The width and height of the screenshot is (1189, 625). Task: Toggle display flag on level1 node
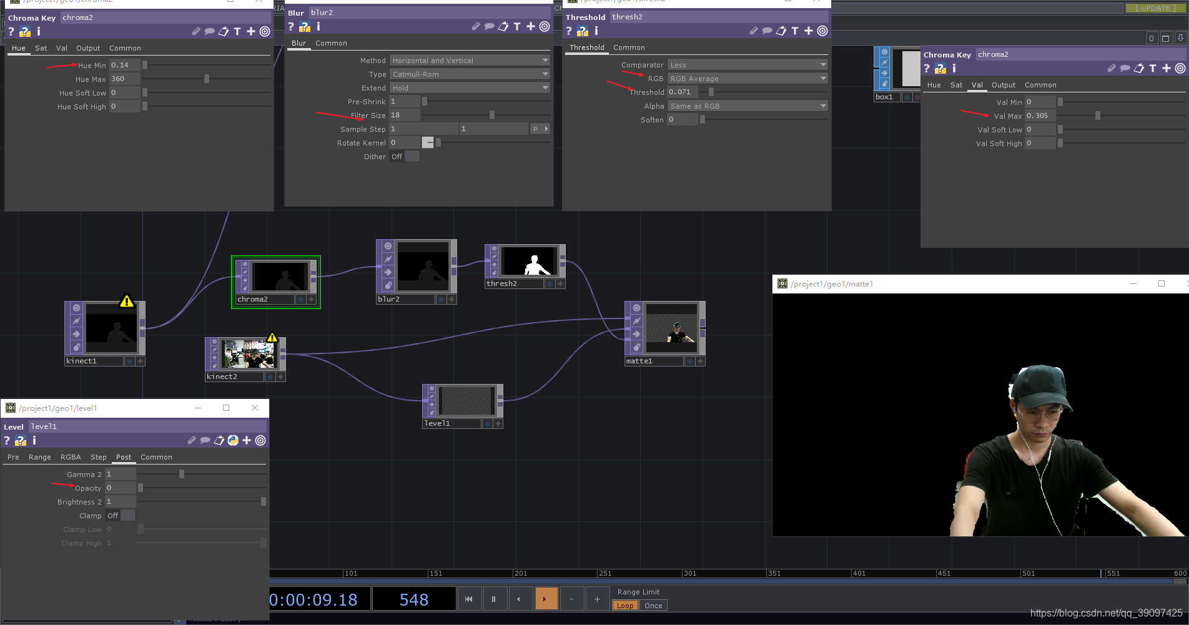[486, 423]
